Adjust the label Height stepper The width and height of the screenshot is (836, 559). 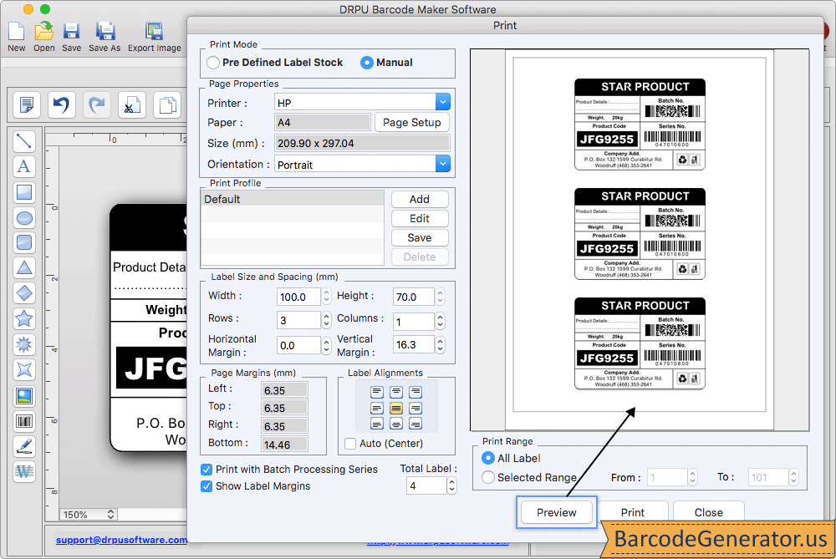(x=440, y=297)
